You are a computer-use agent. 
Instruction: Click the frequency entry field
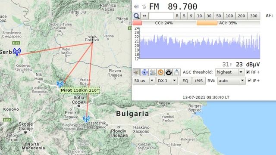point(161,16)
